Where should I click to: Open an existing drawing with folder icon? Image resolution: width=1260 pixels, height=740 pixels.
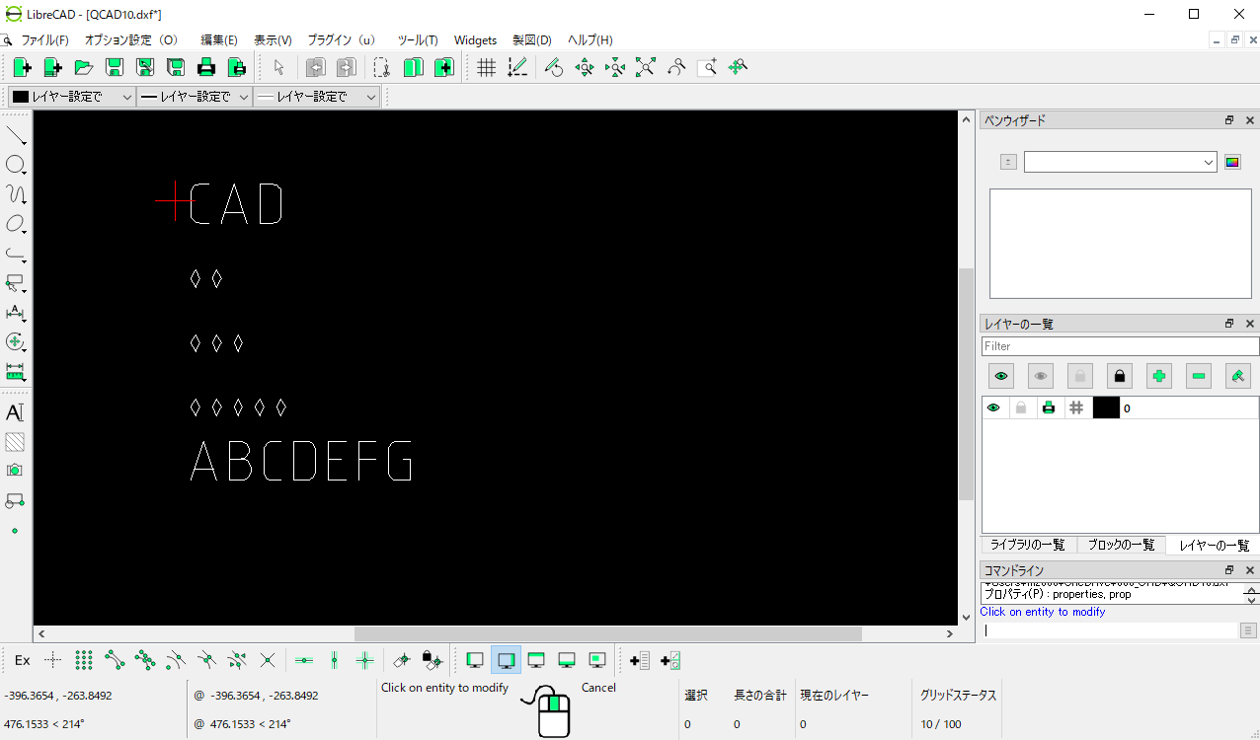(84, 67)
